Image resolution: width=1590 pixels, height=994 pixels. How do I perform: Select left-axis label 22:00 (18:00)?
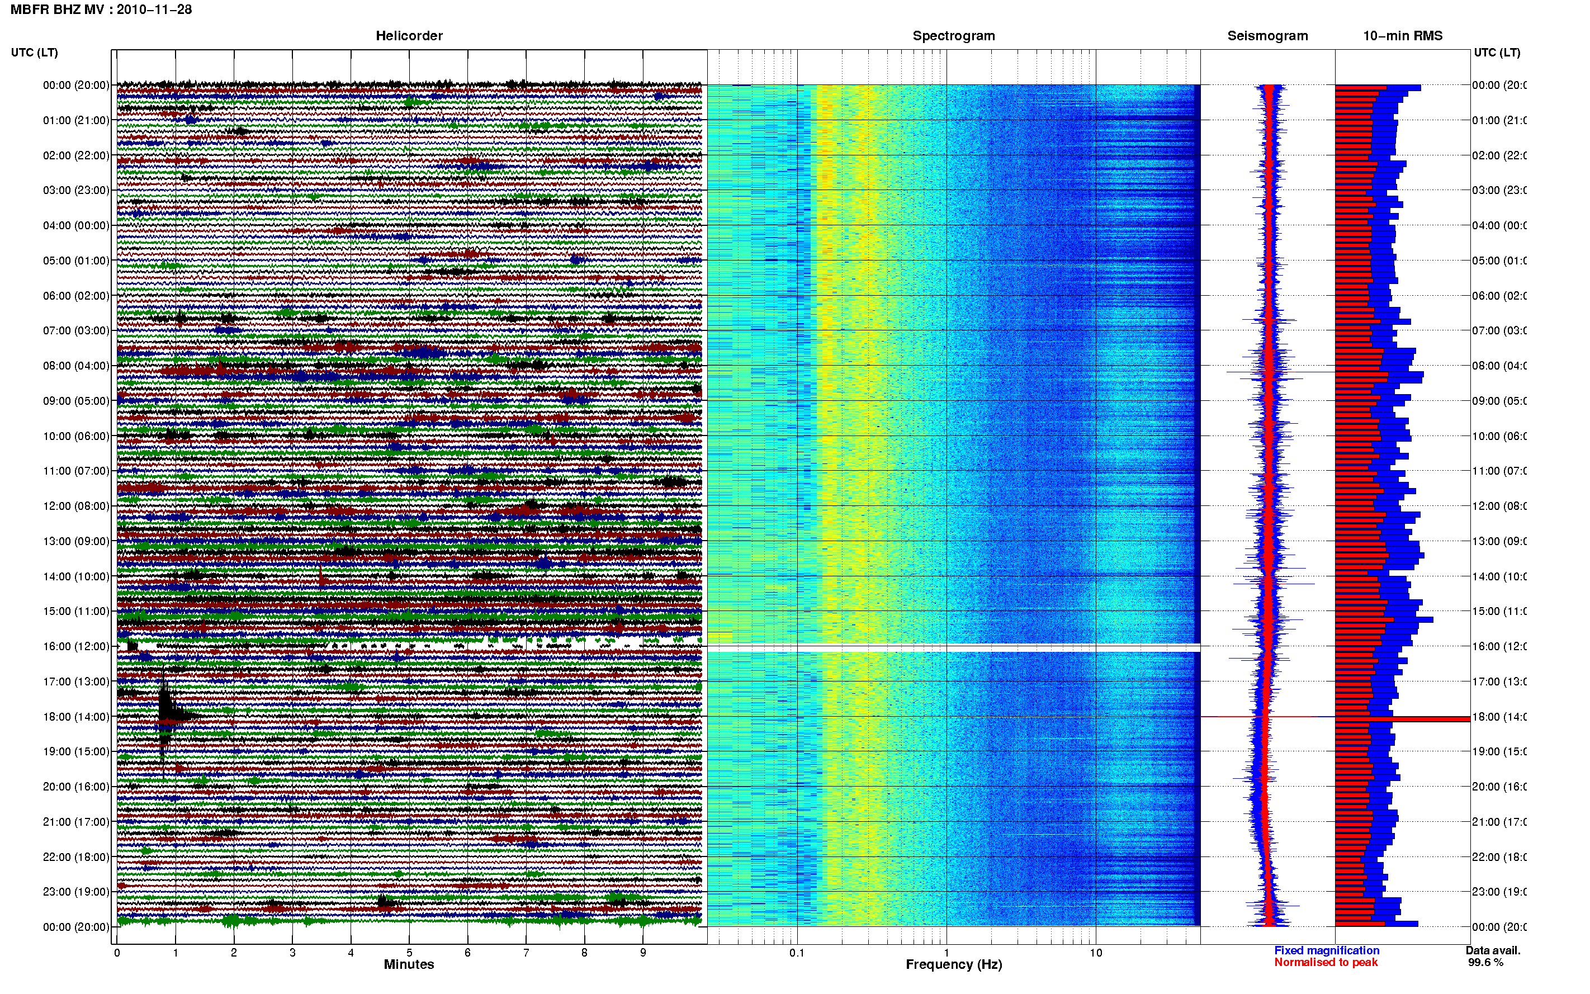(76, 856)
